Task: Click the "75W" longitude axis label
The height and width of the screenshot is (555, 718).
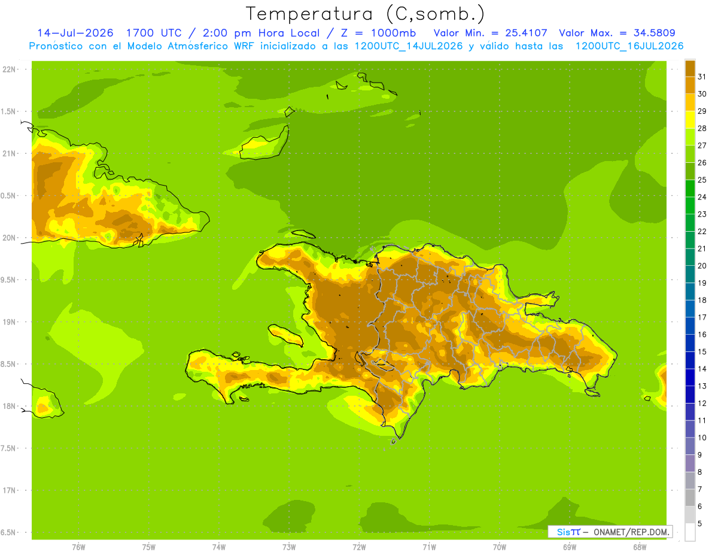Action: click(148, 547)
